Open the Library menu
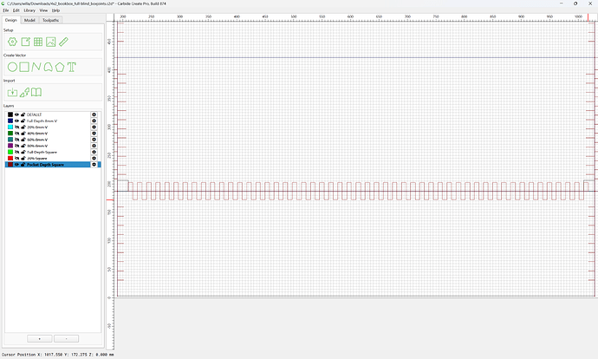 pyautogui.click(x=29, y=10)
